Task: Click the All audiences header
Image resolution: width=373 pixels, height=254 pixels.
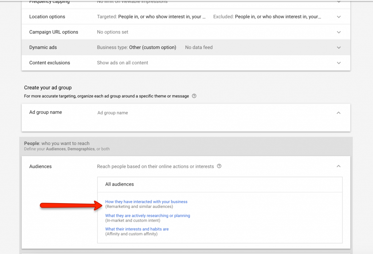Action: tap(119, 184)
